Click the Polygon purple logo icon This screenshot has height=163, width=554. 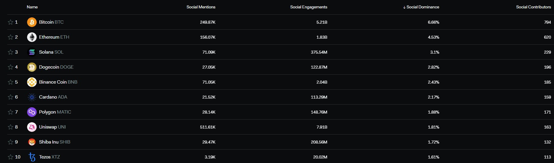[x=32, y=112]
